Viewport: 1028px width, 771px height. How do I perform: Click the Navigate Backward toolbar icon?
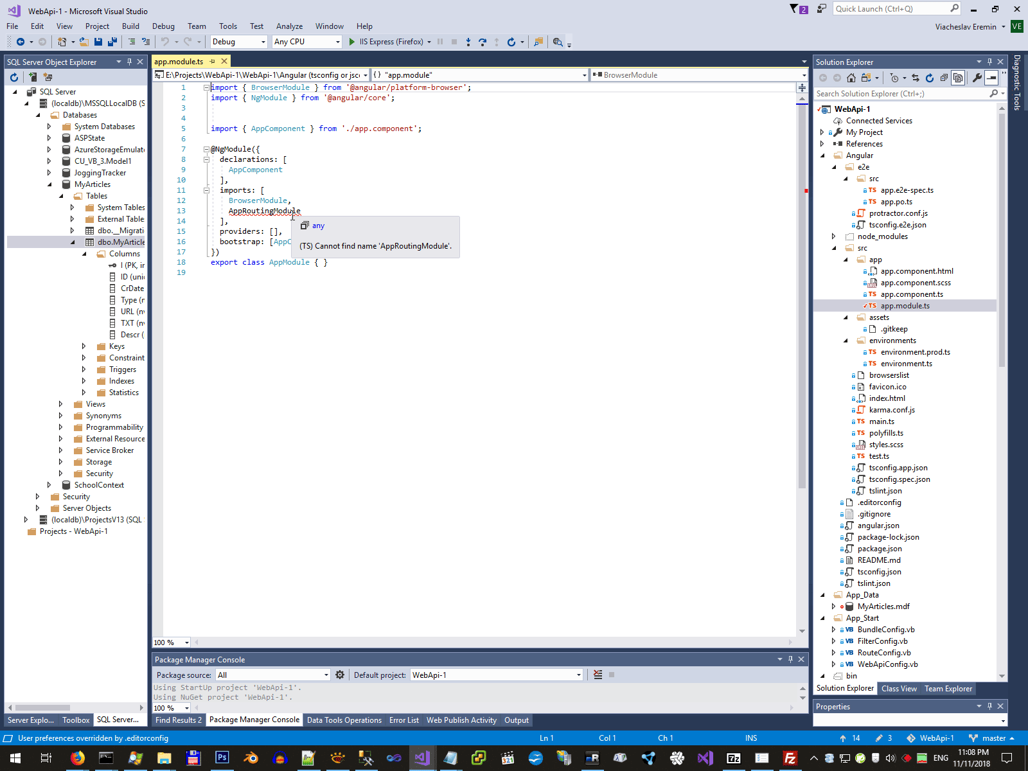tap(21, 42)
